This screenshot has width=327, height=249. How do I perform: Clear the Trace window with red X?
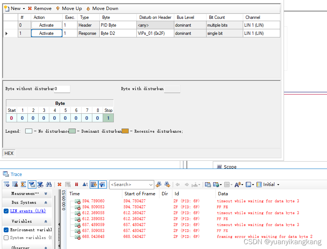(x=59, y=184)
